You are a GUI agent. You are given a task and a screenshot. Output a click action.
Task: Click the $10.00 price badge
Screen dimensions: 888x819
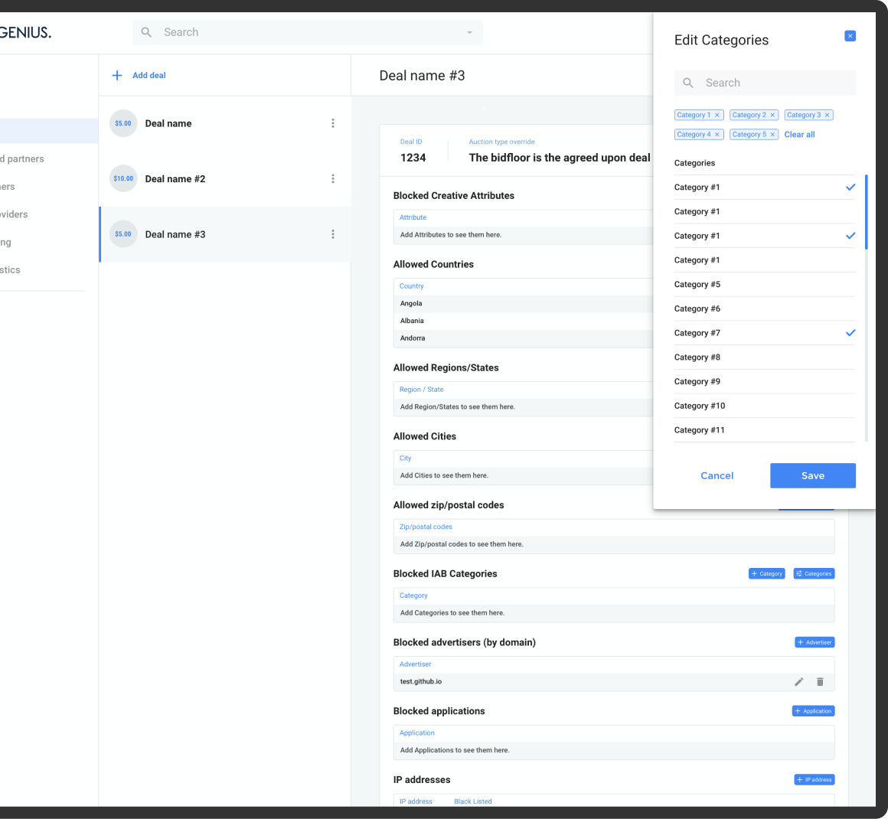(123, 179)
